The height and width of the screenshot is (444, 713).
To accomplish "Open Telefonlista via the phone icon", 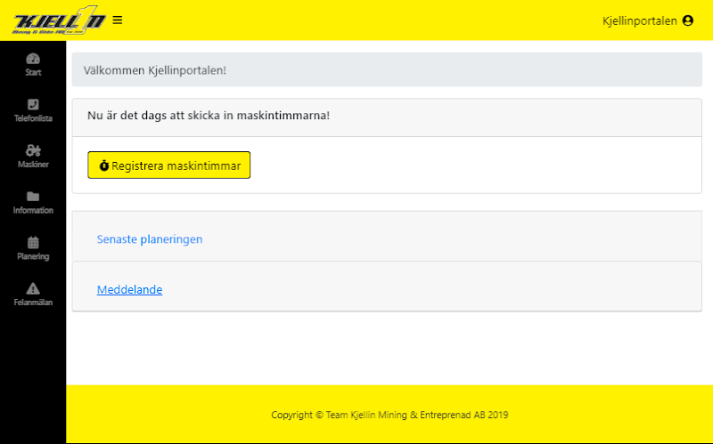I will coord(33,104).
